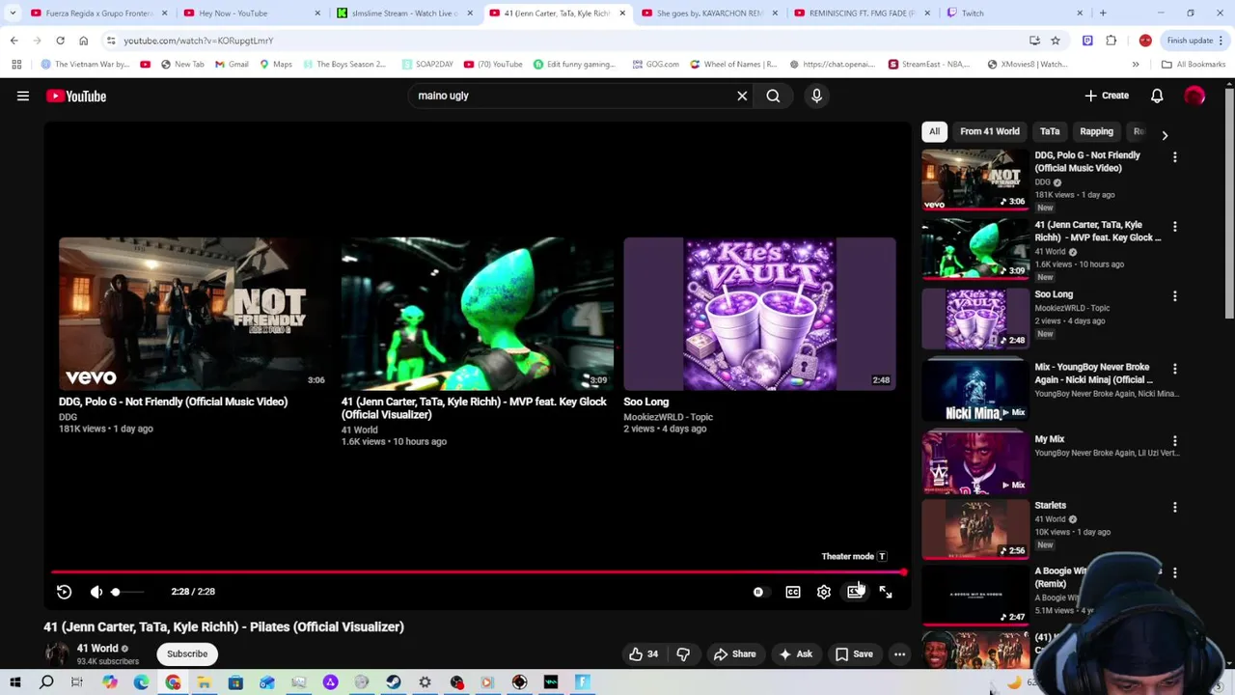Viewport: 1235px width, 695px height.
Task: Select the 'TaTa' filter chip
Action: pyautogui.click(x=1050, y=131)
